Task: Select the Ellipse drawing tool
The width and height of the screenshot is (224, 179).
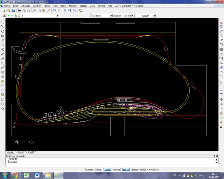Action: click(x=2, y=54)
